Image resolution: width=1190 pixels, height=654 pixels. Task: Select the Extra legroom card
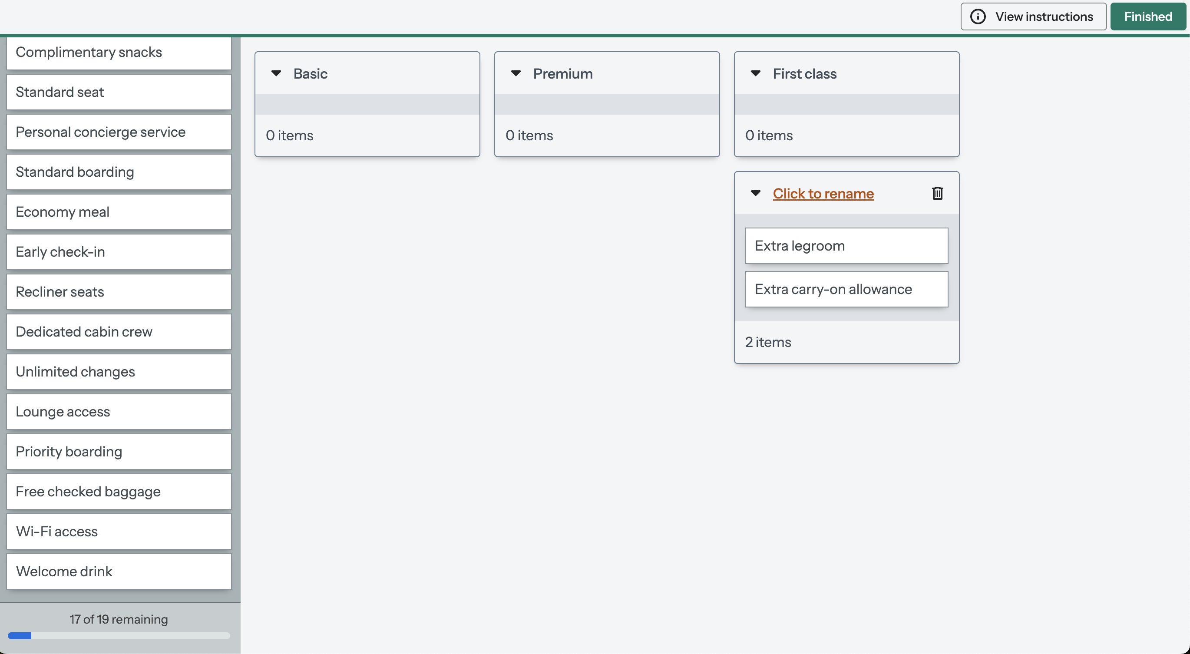846,246
